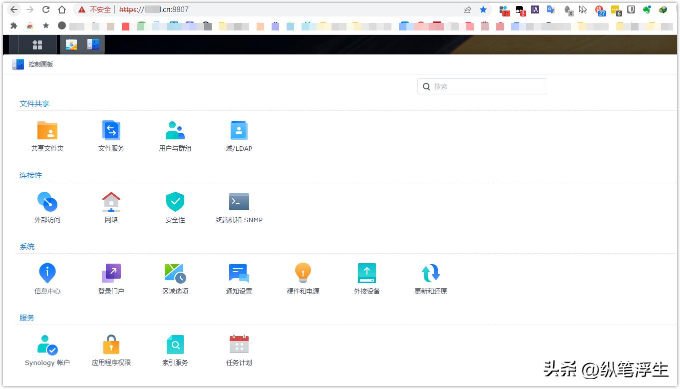The width and height of the screenshot is (680, 389).
Task: Open the 网络 (Network) settings
Action: [111, 206]
